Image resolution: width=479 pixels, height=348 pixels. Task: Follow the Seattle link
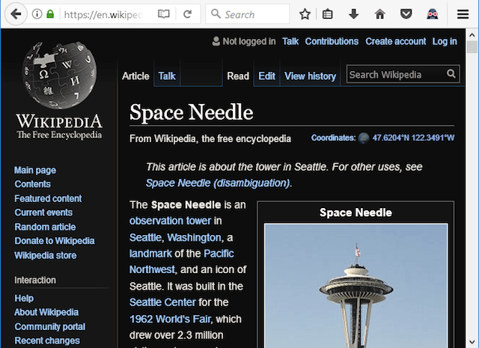(145, 237)
